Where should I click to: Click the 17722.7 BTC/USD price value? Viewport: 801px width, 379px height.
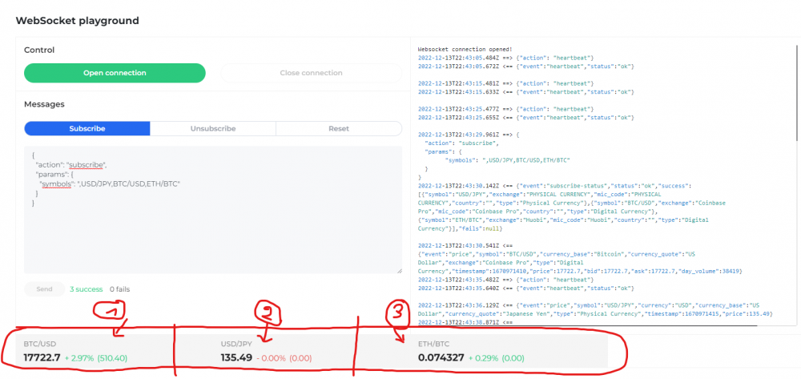point(42,357)
